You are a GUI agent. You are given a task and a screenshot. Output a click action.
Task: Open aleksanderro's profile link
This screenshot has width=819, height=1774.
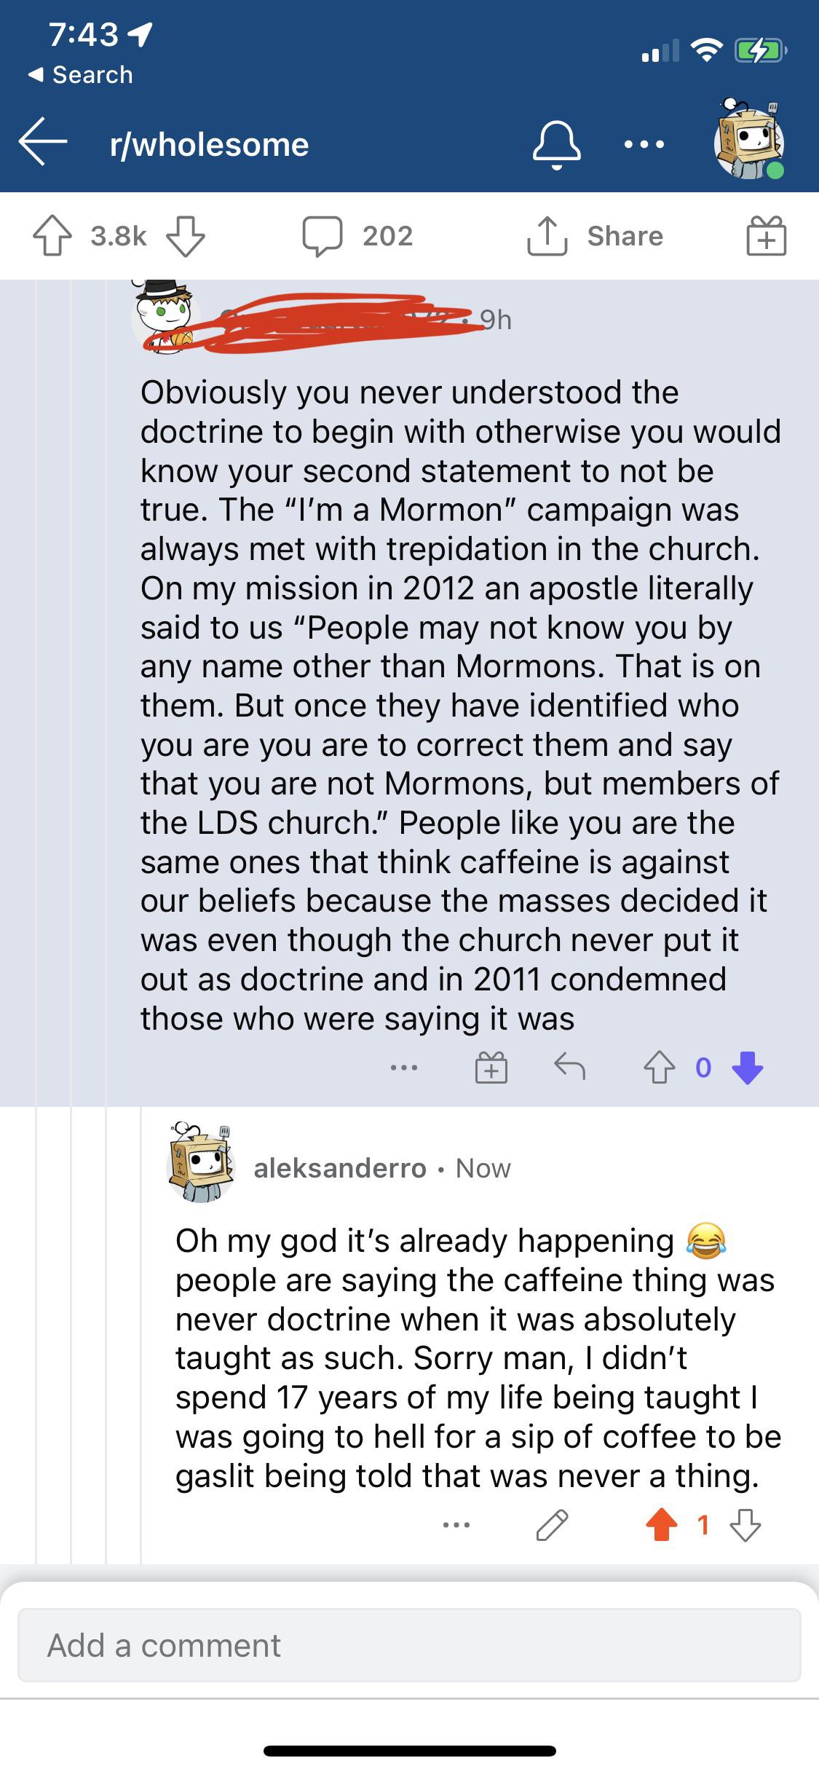[x=339, y=1168]
